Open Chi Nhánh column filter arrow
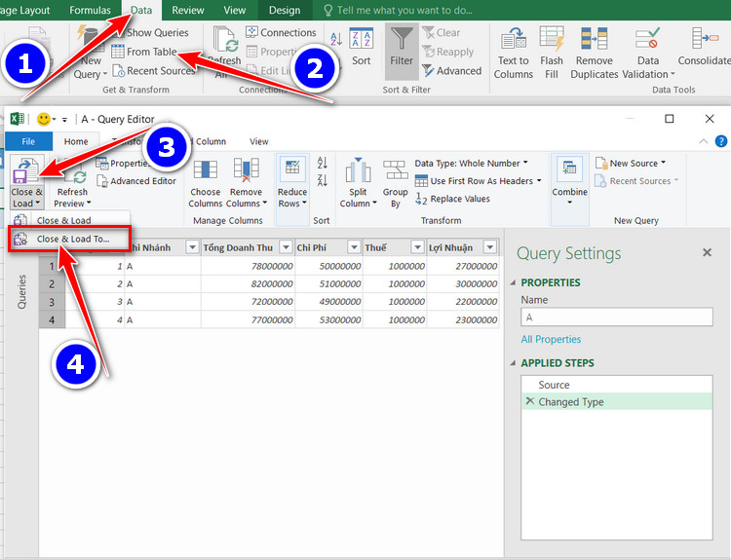Viewport: 731px width, 559px height. pos(192,247)
